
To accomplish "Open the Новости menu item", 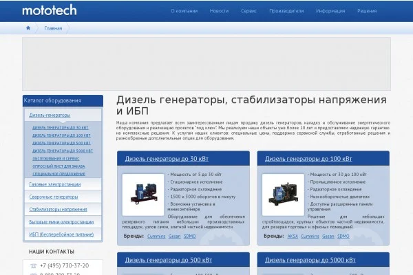I will tap(219, 11).
